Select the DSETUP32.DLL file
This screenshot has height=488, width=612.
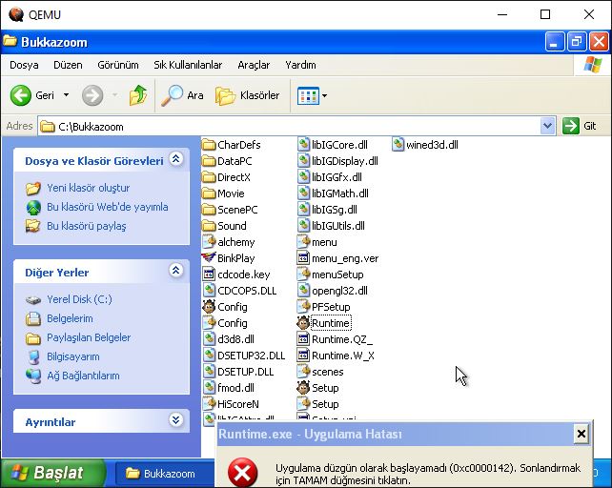(x=244, y=356)
